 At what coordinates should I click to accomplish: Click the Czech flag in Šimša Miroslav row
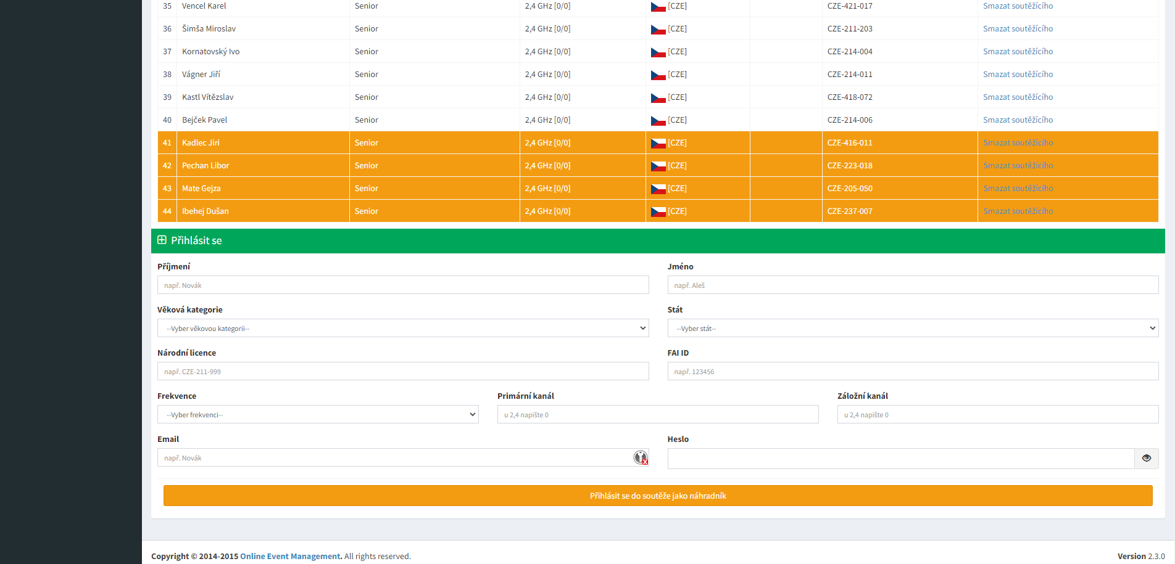click(x=658, y=29)
